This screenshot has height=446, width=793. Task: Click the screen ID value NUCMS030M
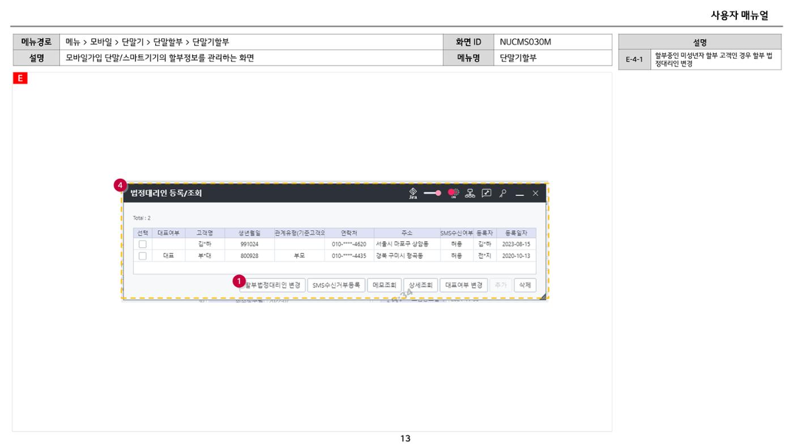click(x=525, y=42)
